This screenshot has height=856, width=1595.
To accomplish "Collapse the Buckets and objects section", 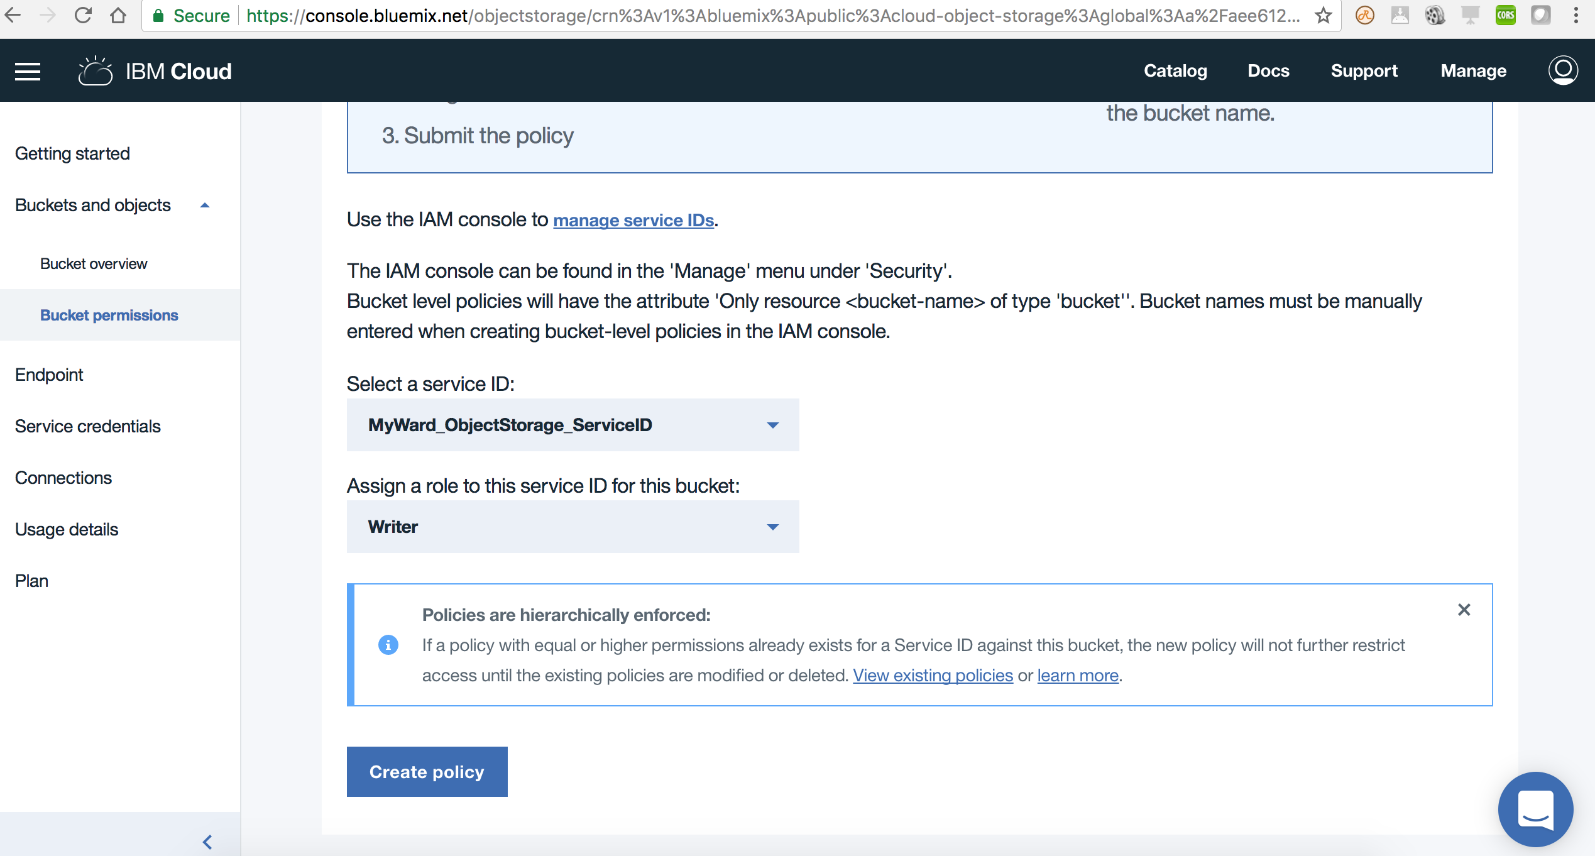I will (x=204, y=206).
